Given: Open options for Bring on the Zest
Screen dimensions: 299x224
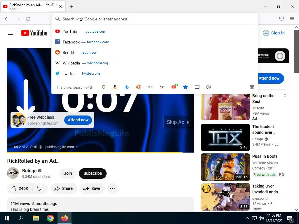Looking at the screenshot, I should coord(285,96).
